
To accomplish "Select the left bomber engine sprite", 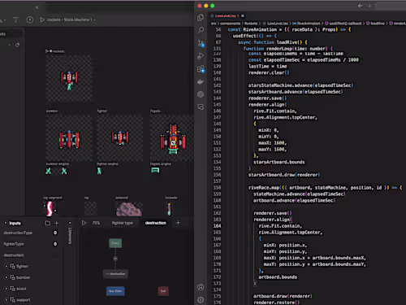I will [49, 171].
